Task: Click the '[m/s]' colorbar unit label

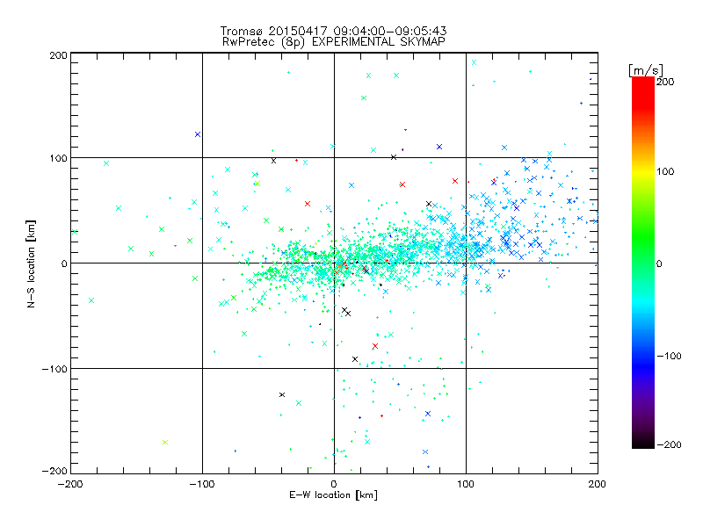Action: (x=646, y=70)
